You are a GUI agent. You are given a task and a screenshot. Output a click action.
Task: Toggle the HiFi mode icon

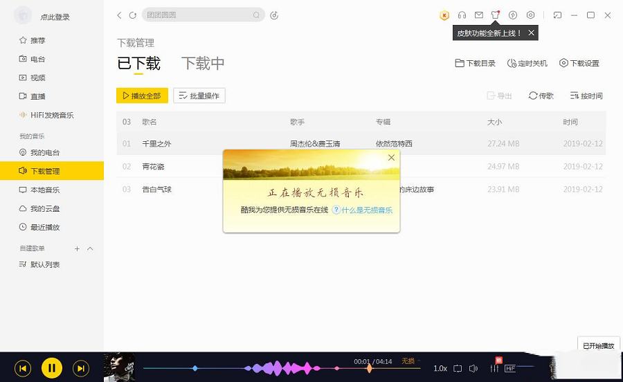point(510,368)
